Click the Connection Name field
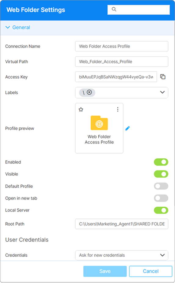Screen dimensions: 175x283 (x=122, y=46)
